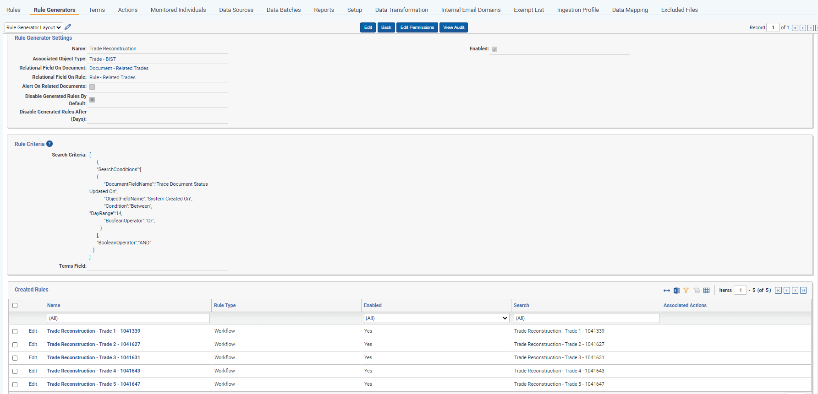Select the checkbox for the Trade 1 - 1041339 row
Viewport: 818px width, 394px height.
[x=15, y=331]
